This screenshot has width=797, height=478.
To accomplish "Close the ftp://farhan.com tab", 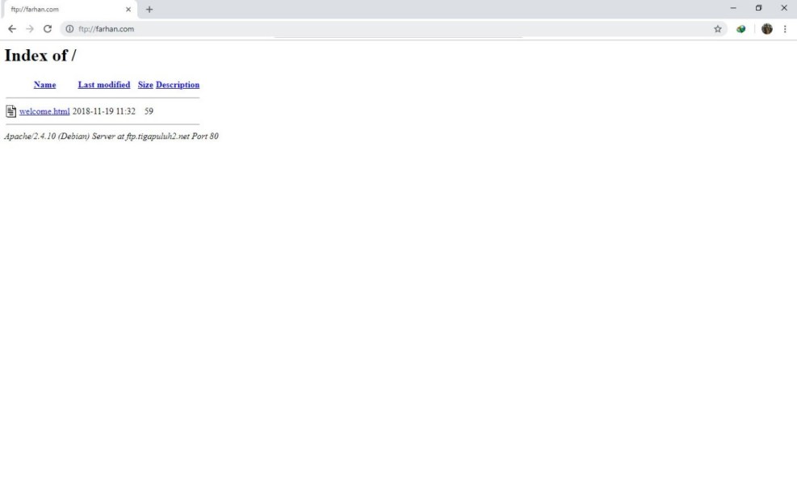I will pyautogui.click(x=128, y=10).
